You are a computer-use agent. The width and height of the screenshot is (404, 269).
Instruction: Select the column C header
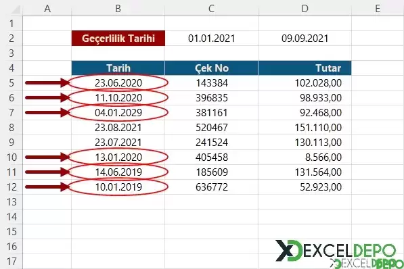(211, 9)
